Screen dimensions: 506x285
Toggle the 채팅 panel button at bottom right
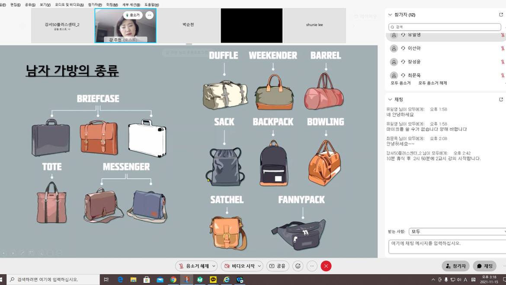[484, 266]
